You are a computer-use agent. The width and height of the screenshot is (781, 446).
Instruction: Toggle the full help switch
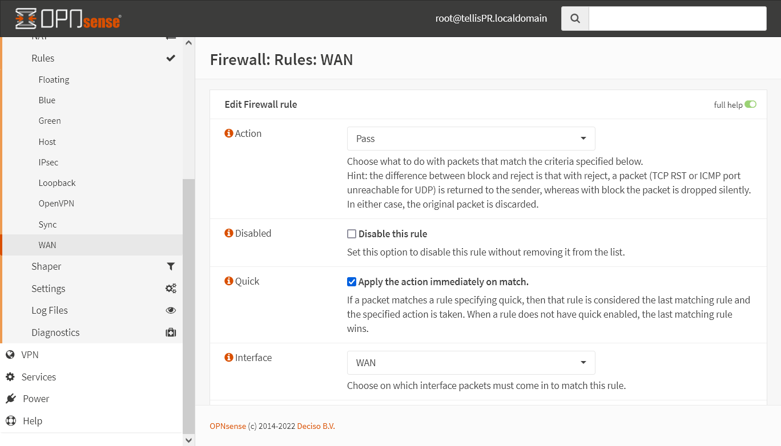(x=750, y=104)
